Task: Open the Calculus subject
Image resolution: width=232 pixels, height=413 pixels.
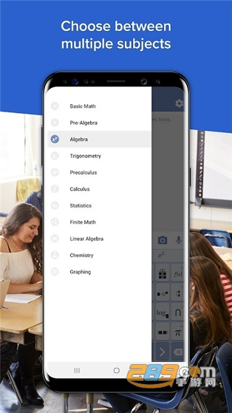Action: [99, 189]
